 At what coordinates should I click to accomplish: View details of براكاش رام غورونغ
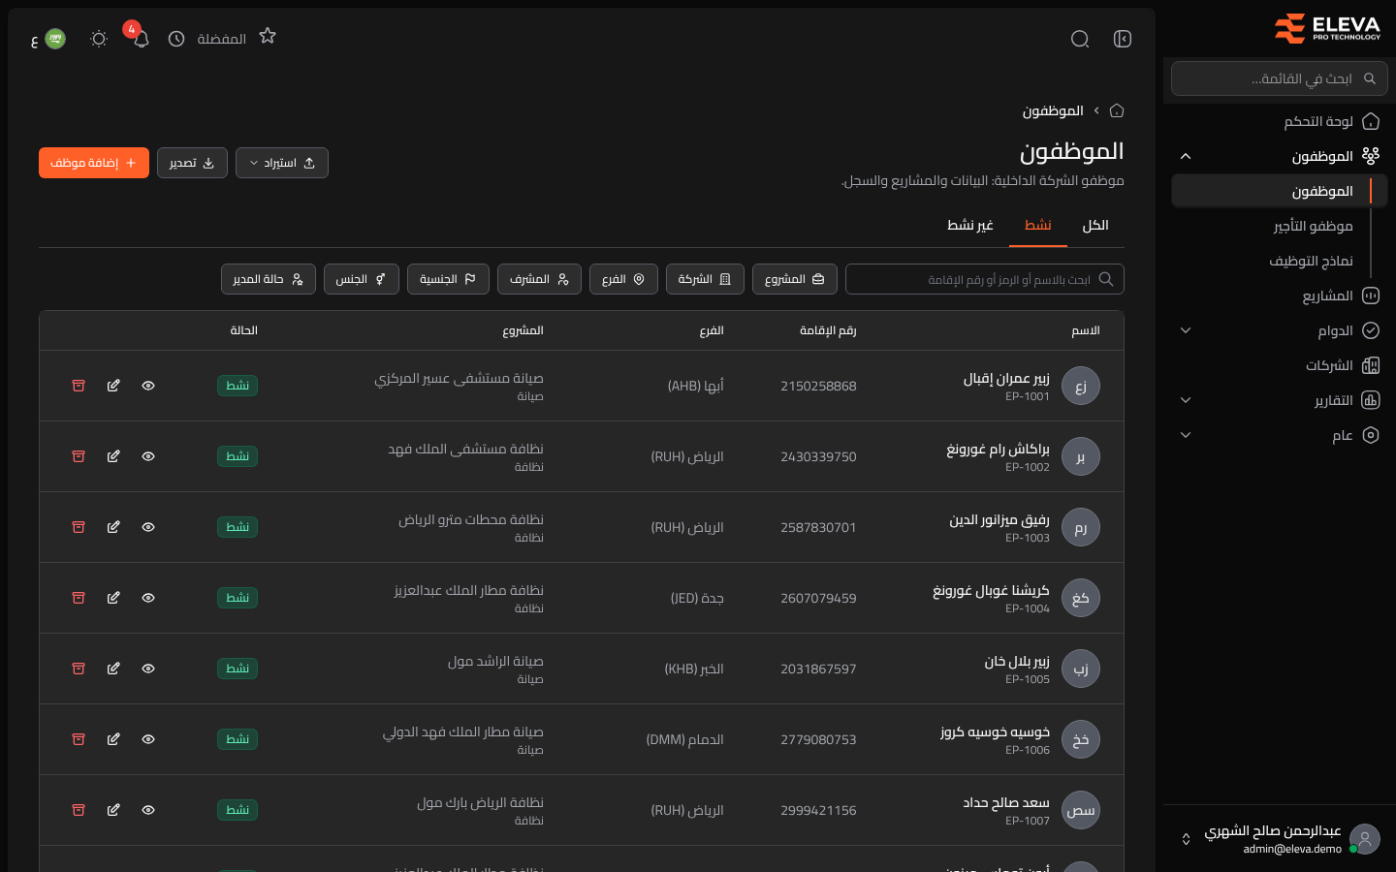[x=148, y=456]
